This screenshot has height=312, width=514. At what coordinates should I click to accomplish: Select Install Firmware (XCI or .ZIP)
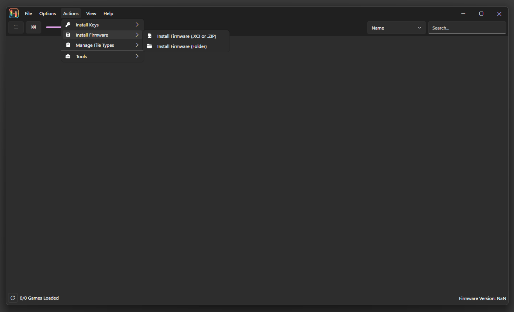tap(186, 36)
